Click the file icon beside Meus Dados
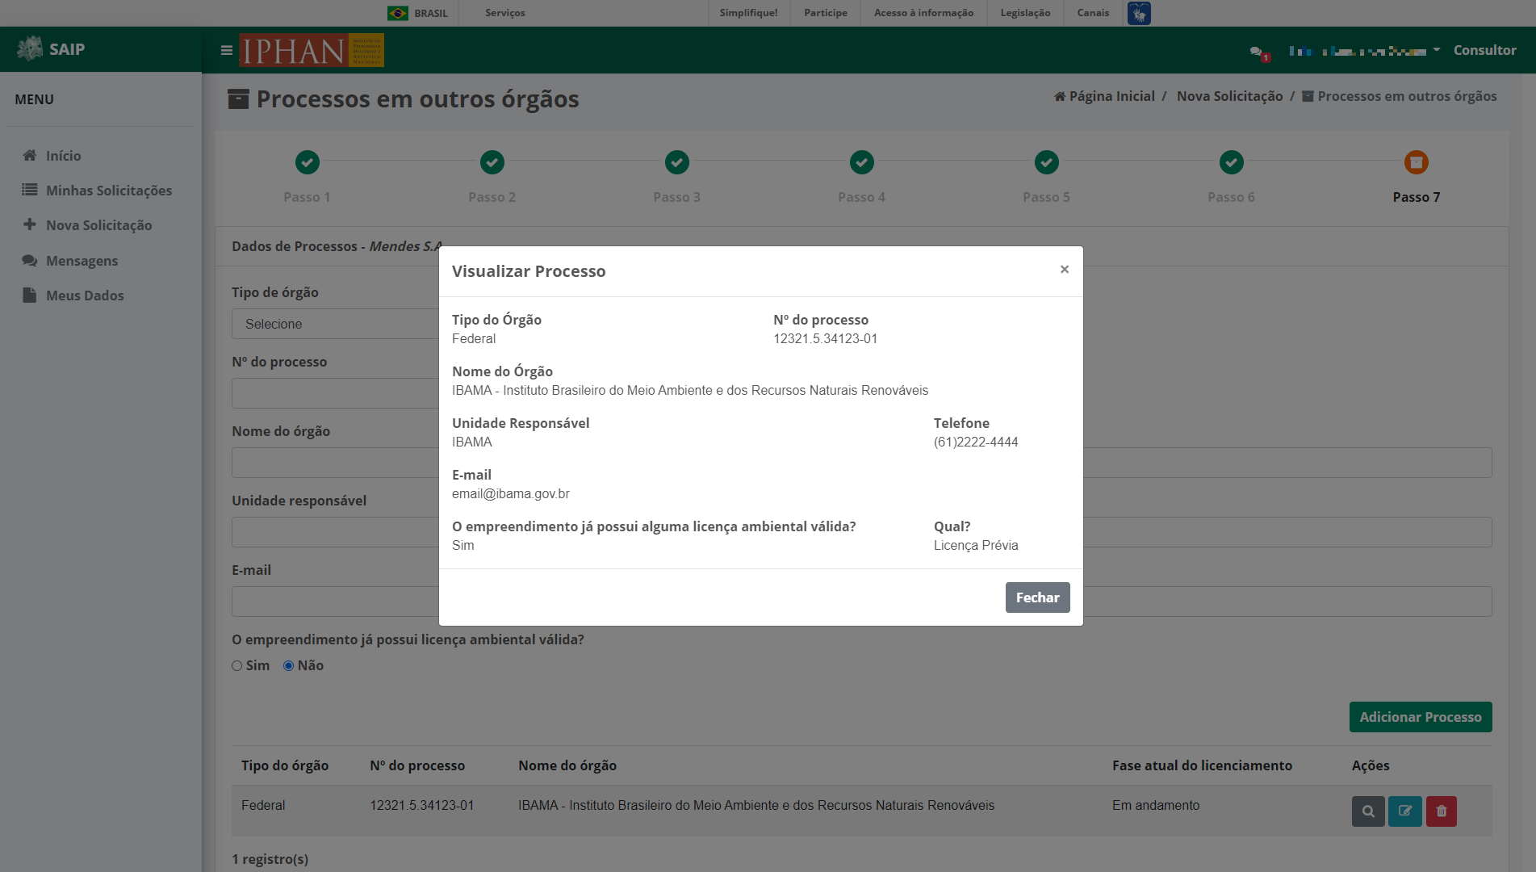The width and height of the screenshot is (1536, 872). click(30, 295)
